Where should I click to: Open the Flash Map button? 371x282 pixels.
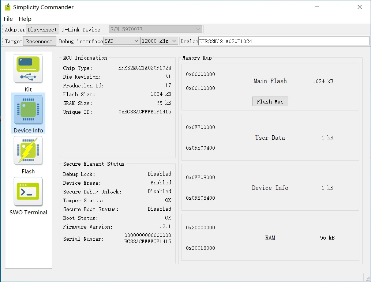pos(270,102)
